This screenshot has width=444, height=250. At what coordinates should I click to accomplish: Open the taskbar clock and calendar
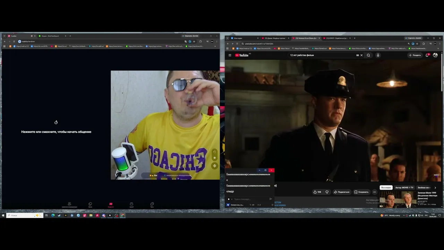coord(433,215)
